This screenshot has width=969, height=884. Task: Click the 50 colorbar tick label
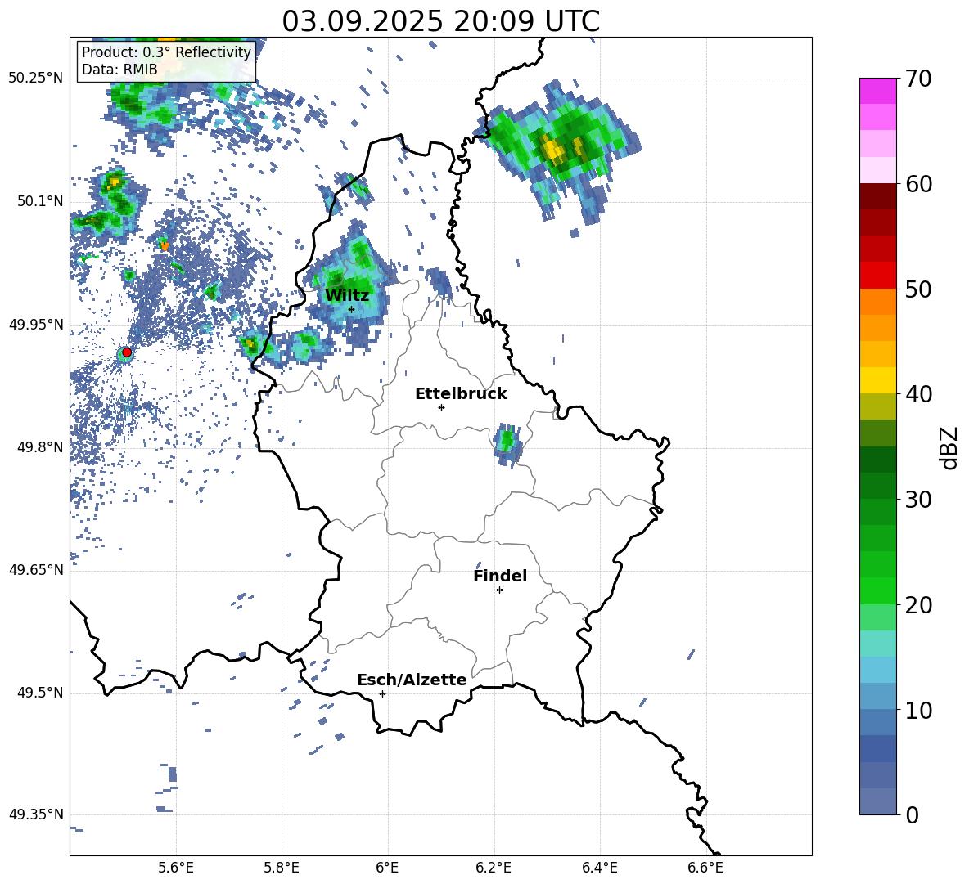click(918, 289)
